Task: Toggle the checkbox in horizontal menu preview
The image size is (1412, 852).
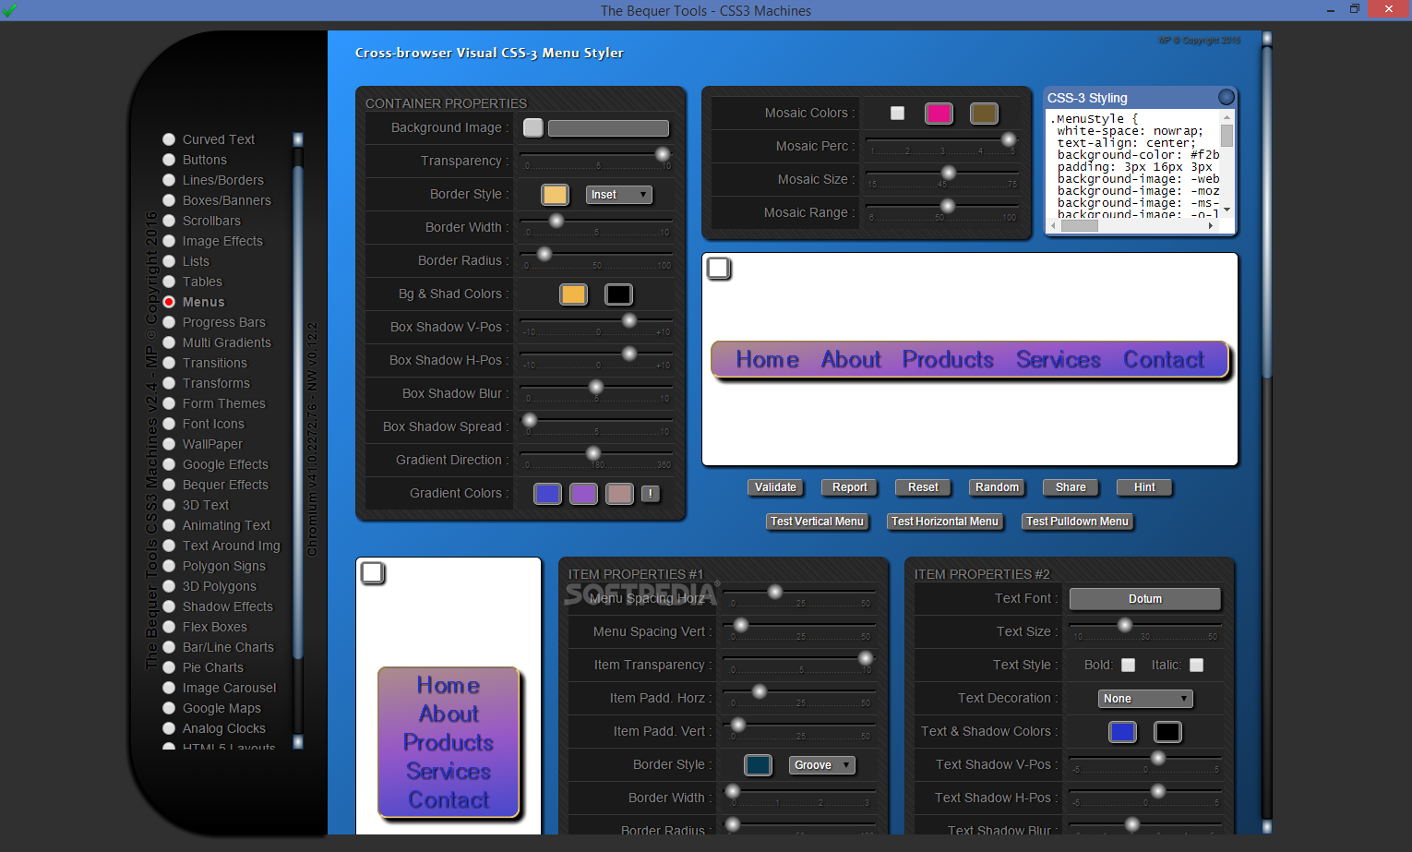Action: point(719,269)
